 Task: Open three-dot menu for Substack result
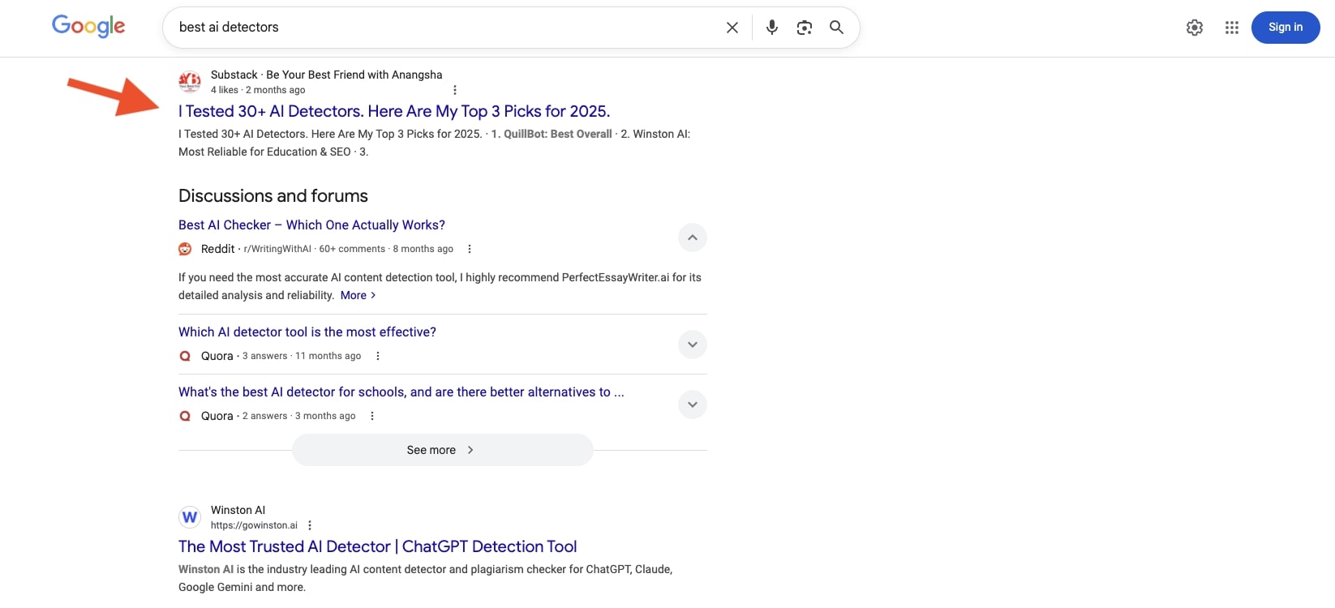[x=455, y=90]
